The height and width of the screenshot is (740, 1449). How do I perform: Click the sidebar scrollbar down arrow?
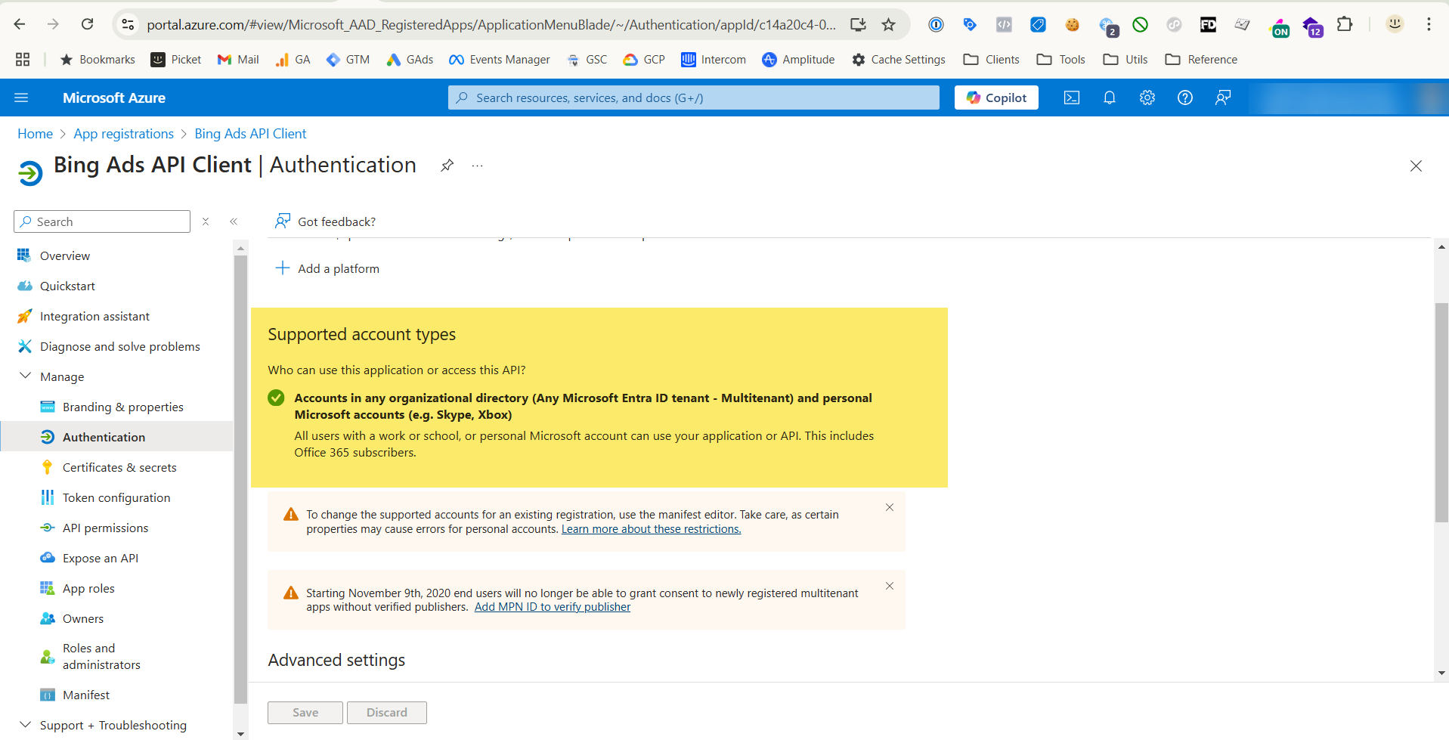[x=240, y=733]
